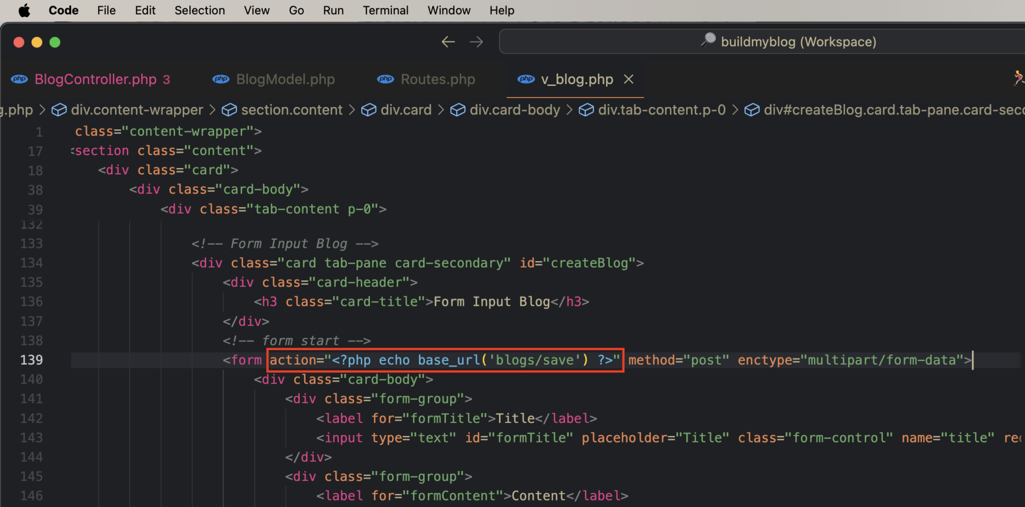Select div.card in the breadcrumb
1025x507 pixels.
[x=396, y=110]
